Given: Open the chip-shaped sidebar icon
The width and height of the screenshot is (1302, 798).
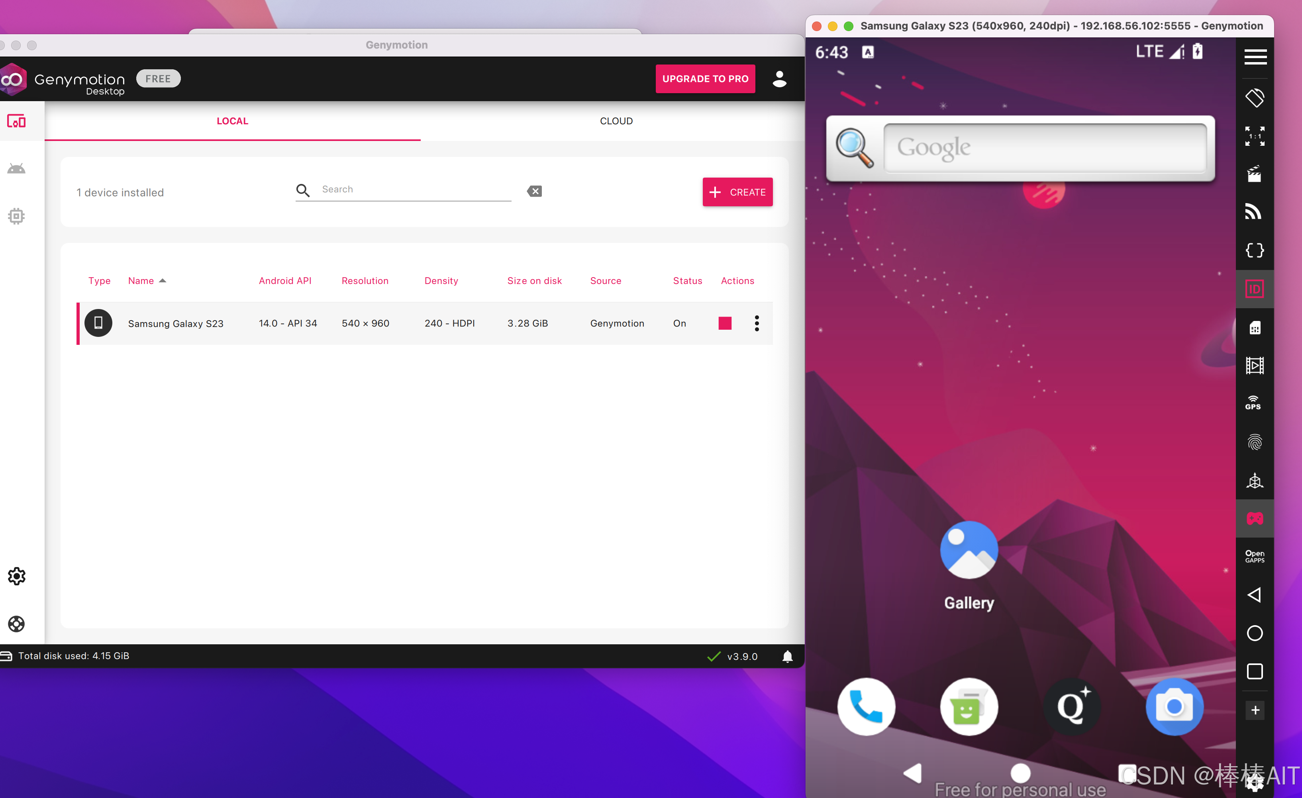Looking at the screenshot, I should (x=16, y=216).
